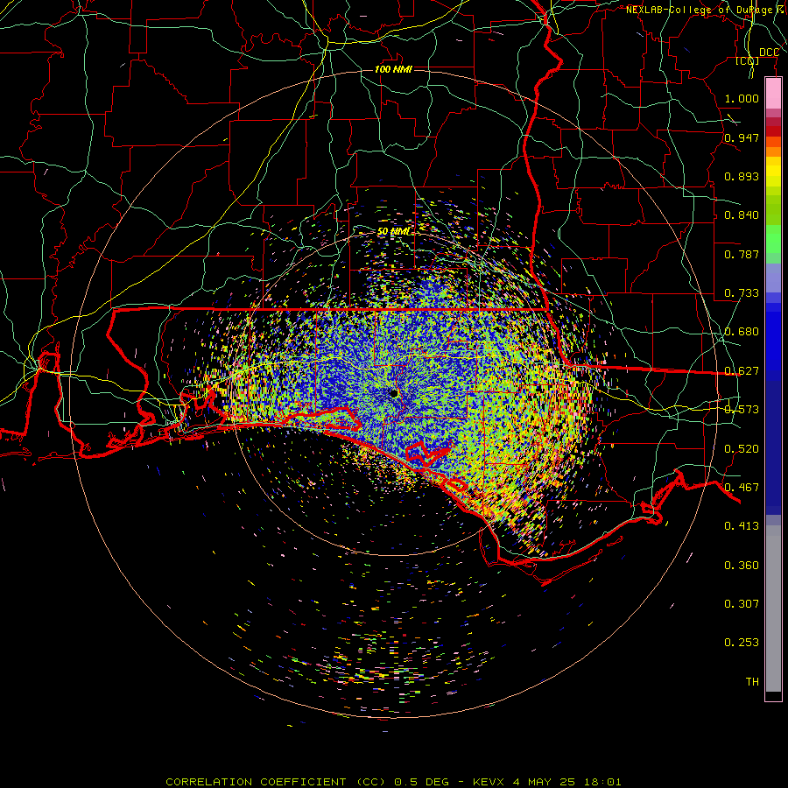Pick the lavender segment of the color bar

773,278
